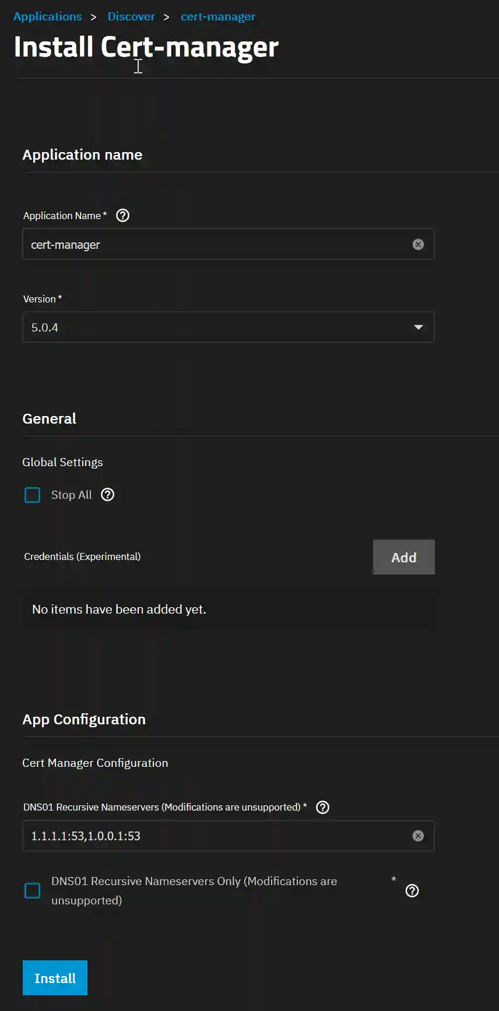The height and width of the screenshot is (1011, 499).
Task: Click the Install button
Action: point(55,978)
